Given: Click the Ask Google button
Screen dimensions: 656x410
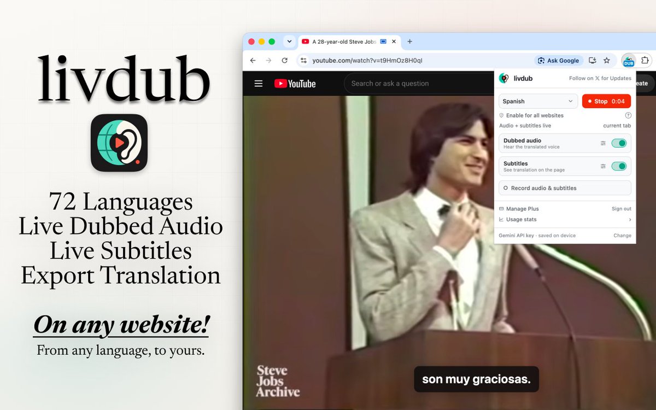Looking at the screenshot, I should (559, 60).
